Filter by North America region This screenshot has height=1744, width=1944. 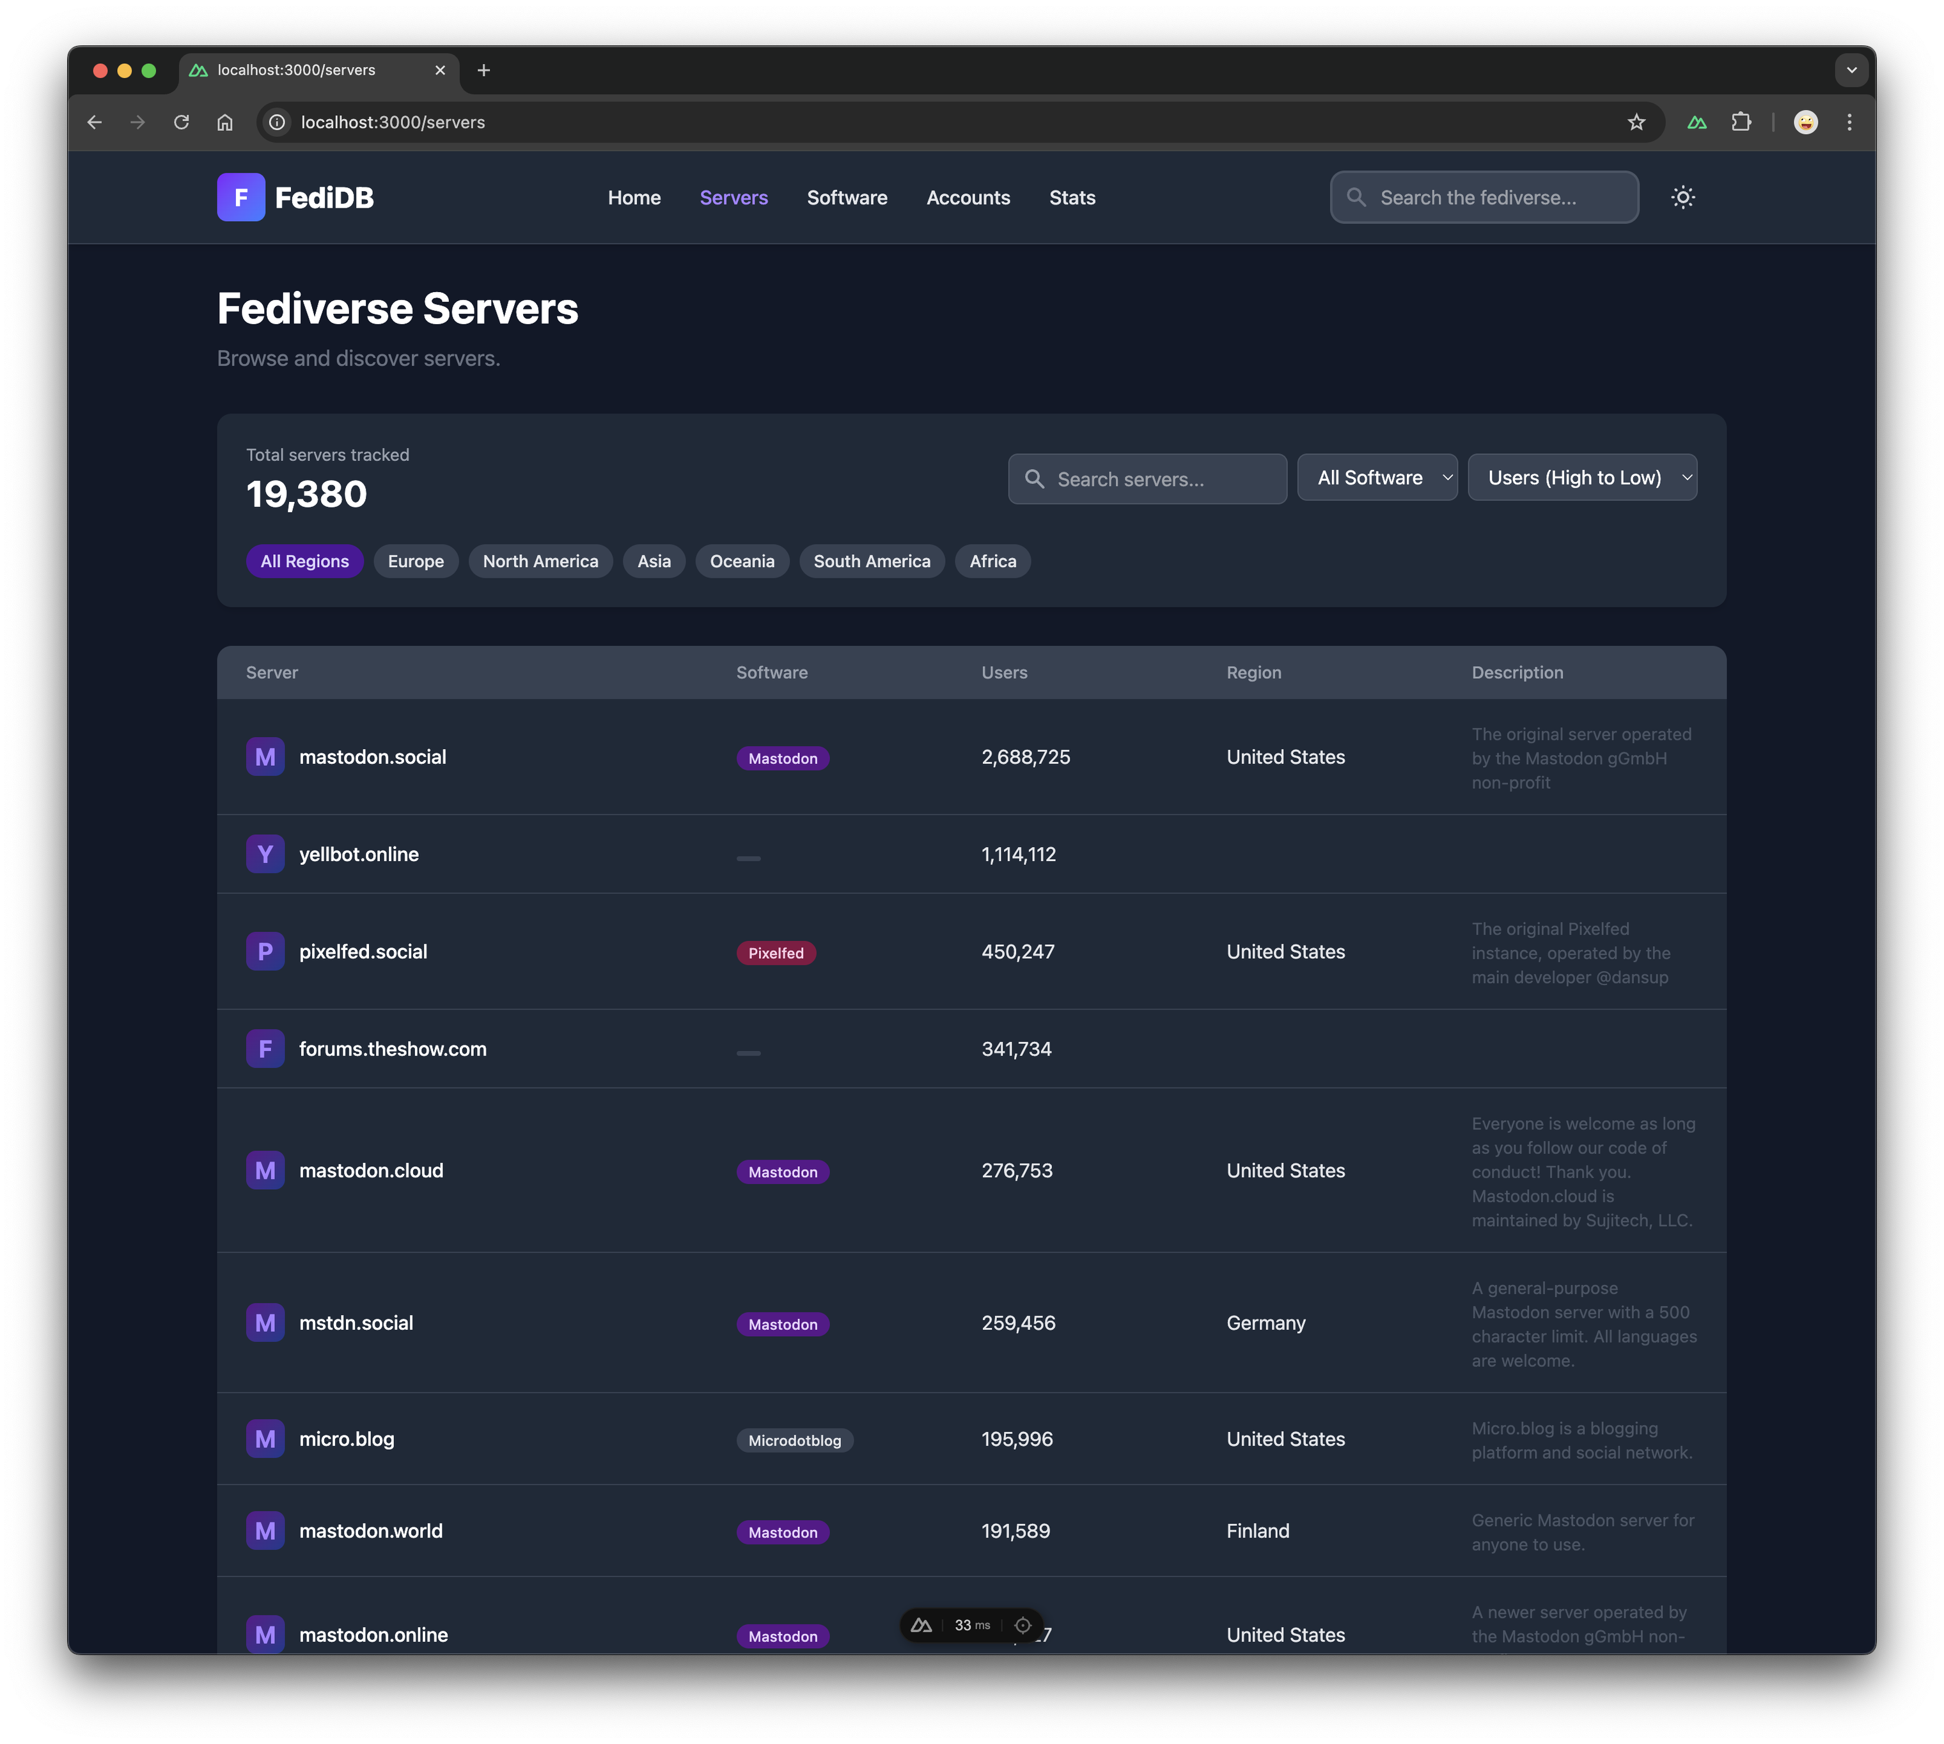coord(540,561)
